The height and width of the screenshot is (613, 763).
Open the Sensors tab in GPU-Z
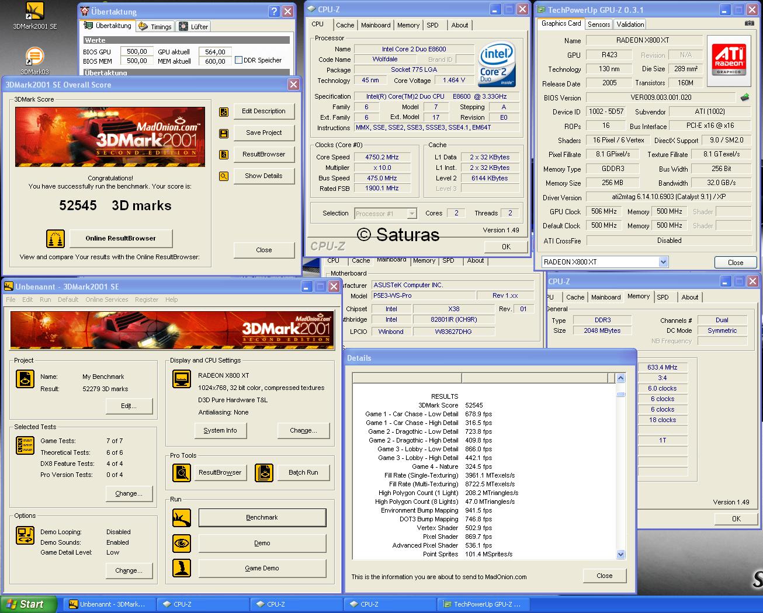click(x=599, y=24)
